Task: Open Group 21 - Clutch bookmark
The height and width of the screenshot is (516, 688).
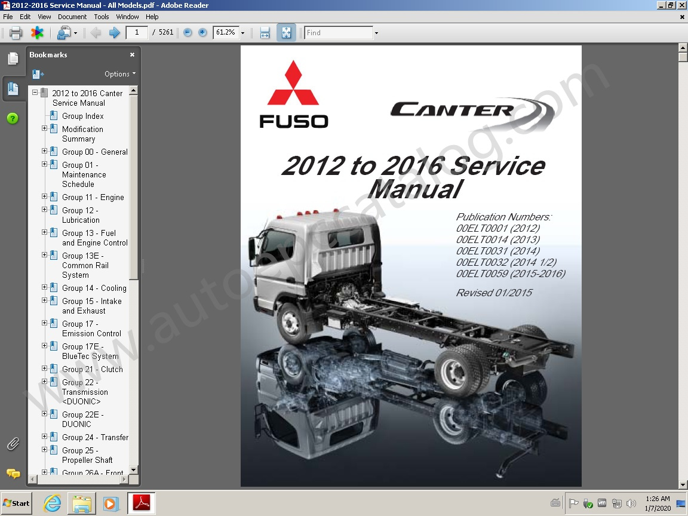Action: (x=92, y=369)
